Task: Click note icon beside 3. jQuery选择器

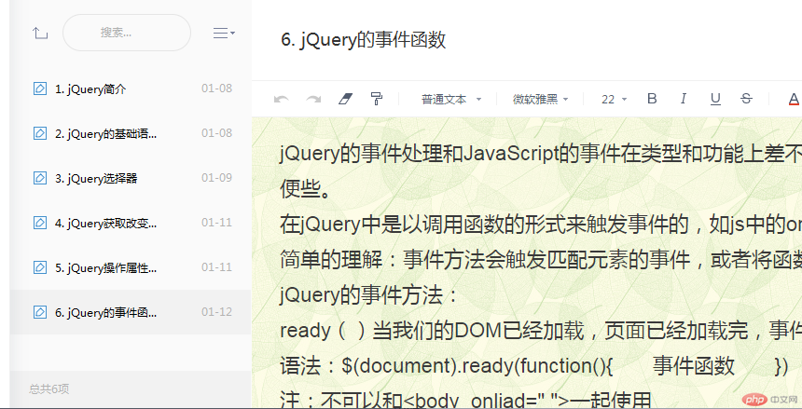Action: click(40, 178)
